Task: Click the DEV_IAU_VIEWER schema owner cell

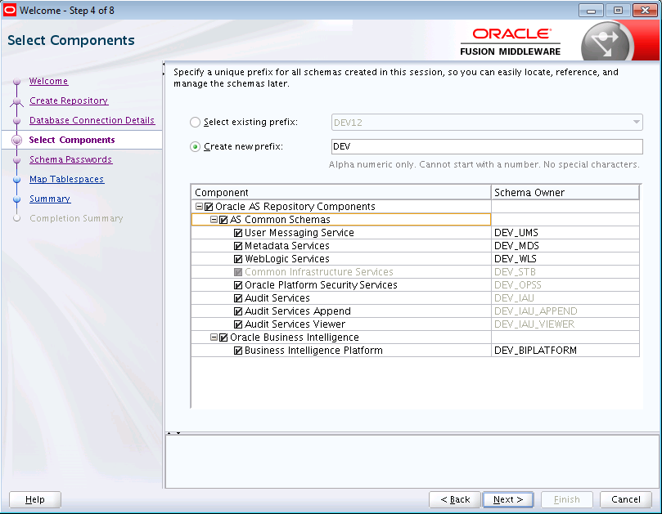Action: [x=565, y=324]
